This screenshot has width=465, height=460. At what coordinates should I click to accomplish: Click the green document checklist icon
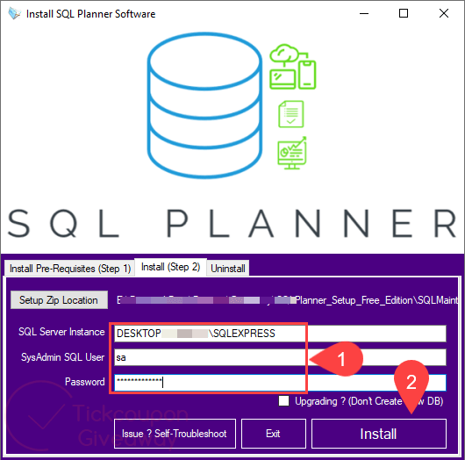[x=291, y=114]
